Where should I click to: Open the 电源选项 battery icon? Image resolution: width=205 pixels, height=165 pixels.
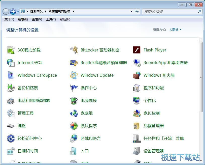coord(74,100)
